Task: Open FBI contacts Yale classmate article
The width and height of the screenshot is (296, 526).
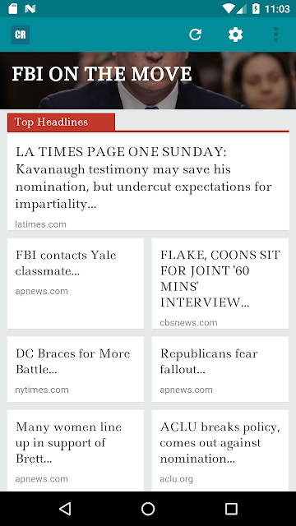Action: tap(76, 284)
